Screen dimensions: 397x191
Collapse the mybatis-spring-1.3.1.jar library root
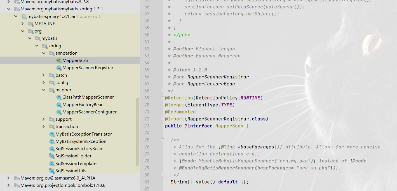click(x=16, y=17)
